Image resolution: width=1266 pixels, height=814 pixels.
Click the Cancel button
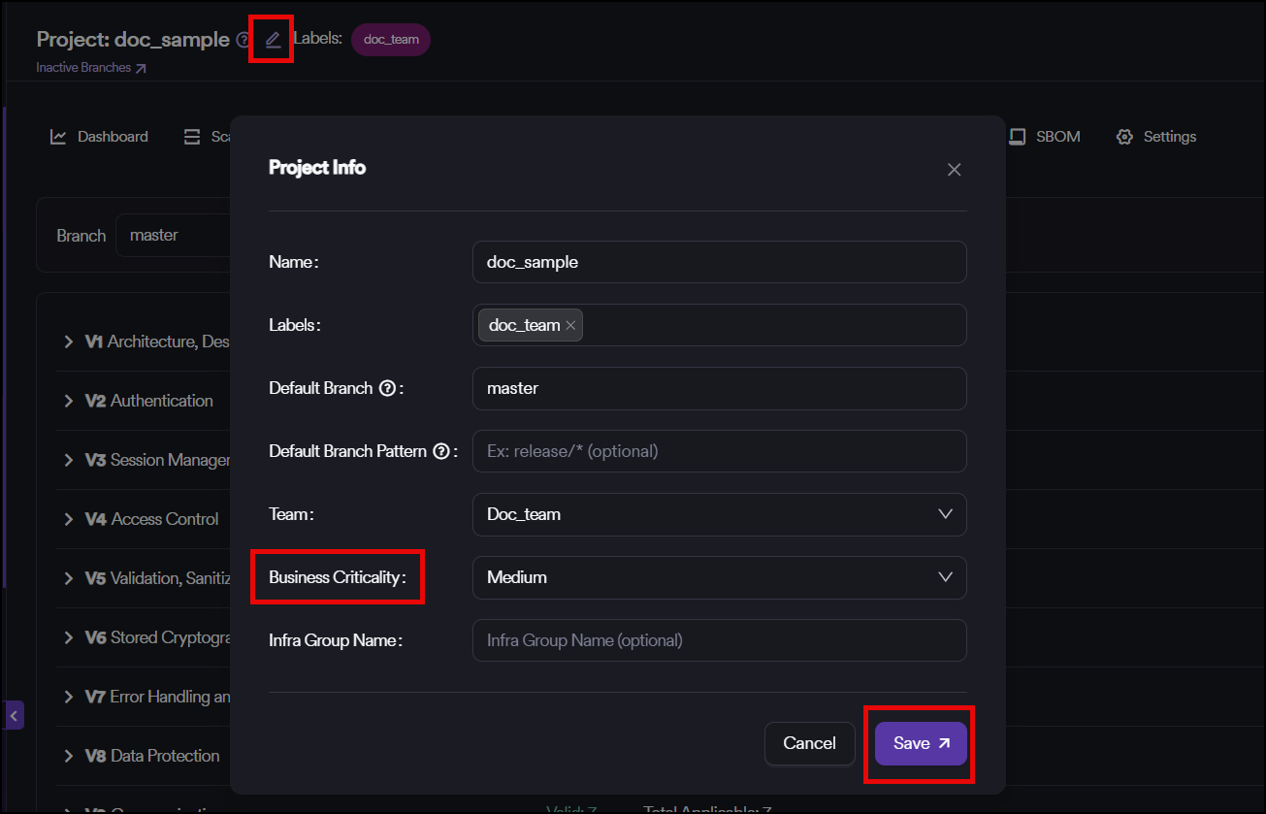[809, 743]
